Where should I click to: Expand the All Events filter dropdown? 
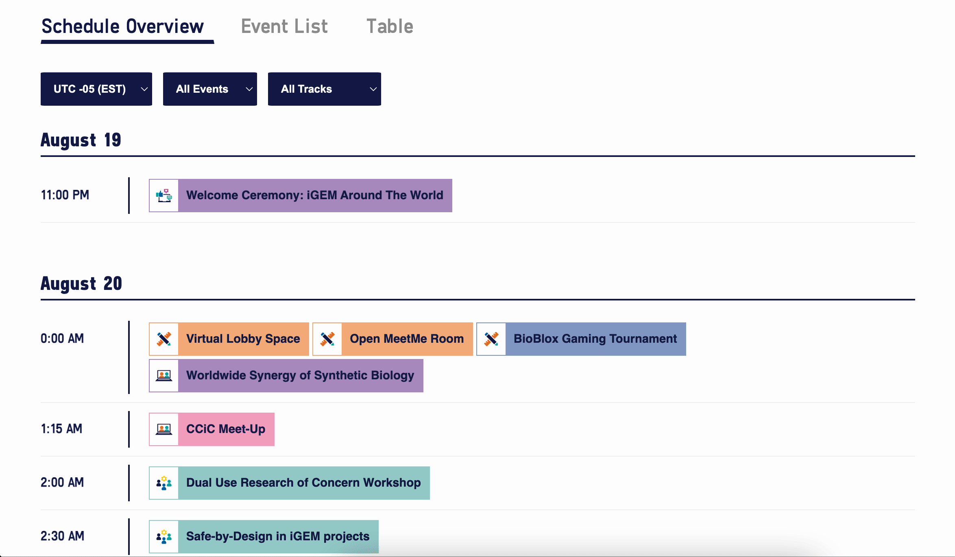tap(210, 89)
